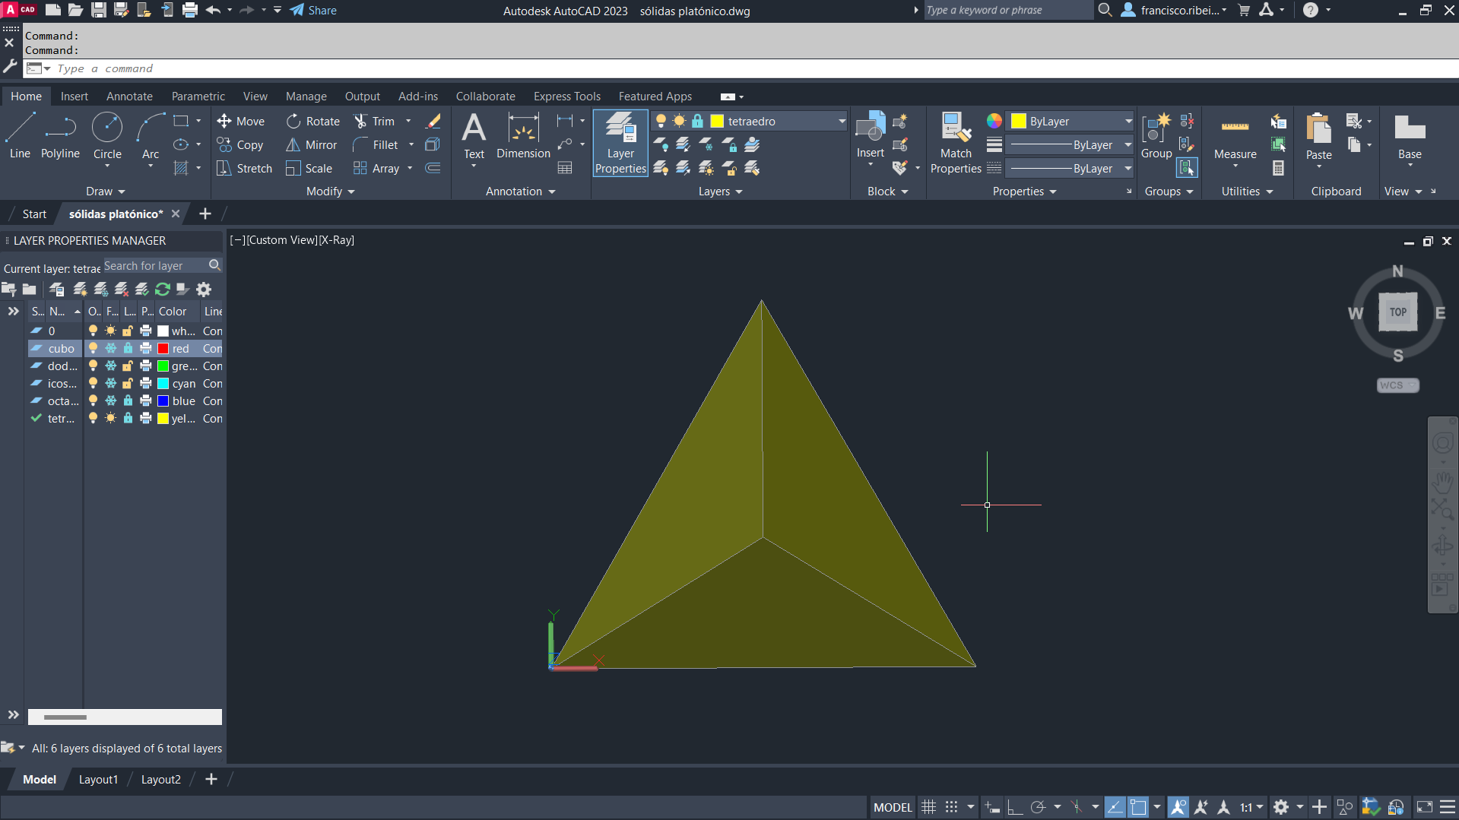This screenshot has width=1459, height=820.
Task: Add a new layout with plus button
Action: pyautogui.click(x=211, y=779)
